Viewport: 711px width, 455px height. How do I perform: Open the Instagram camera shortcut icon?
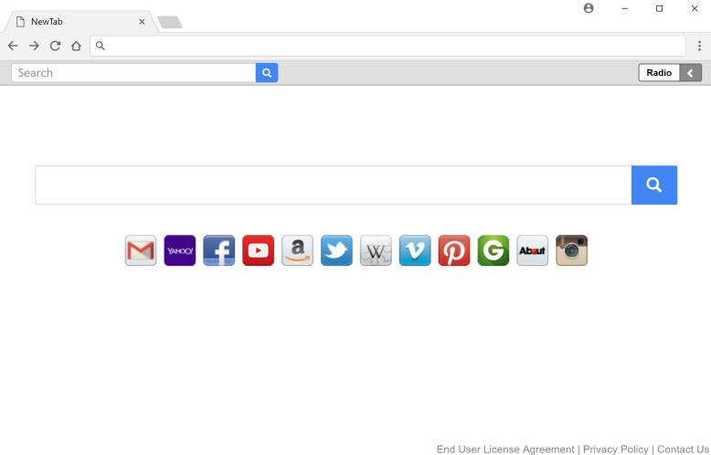click(x=572, y=250)
